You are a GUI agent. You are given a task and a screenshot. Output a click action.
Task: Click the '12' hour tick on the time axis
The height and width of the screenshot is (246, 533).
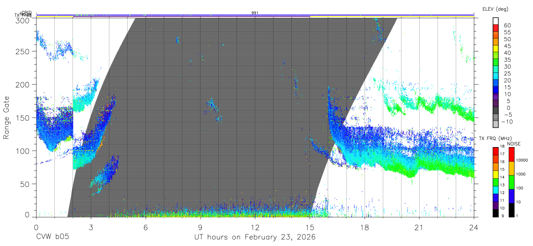(x=255, y=227)
